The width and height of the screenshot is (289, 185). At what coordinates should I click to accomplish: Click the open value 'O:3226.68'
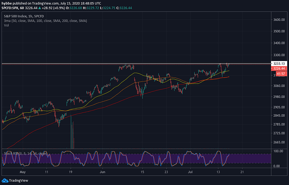click(x=74, y=8)
